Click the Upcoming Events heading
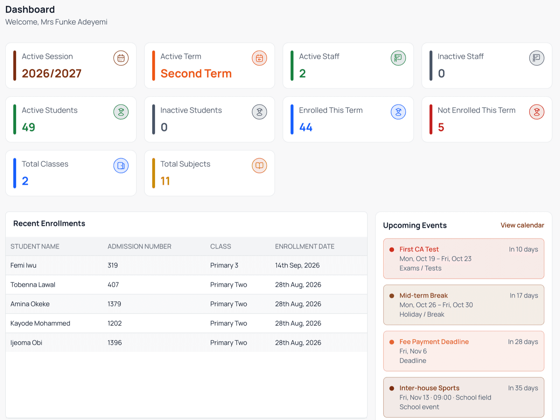The width and height of the screenshot is (560, 420). 415,225
